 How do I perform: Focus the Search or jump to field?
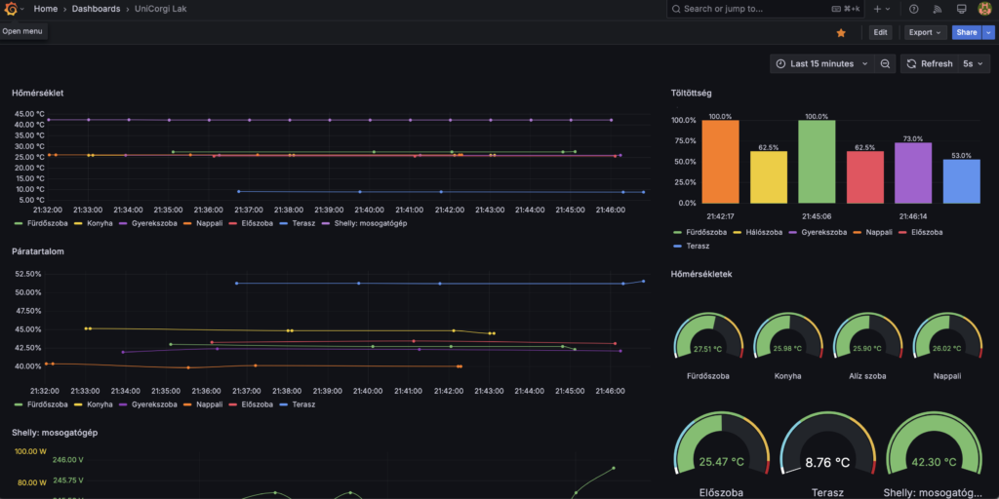click(751, 9)
